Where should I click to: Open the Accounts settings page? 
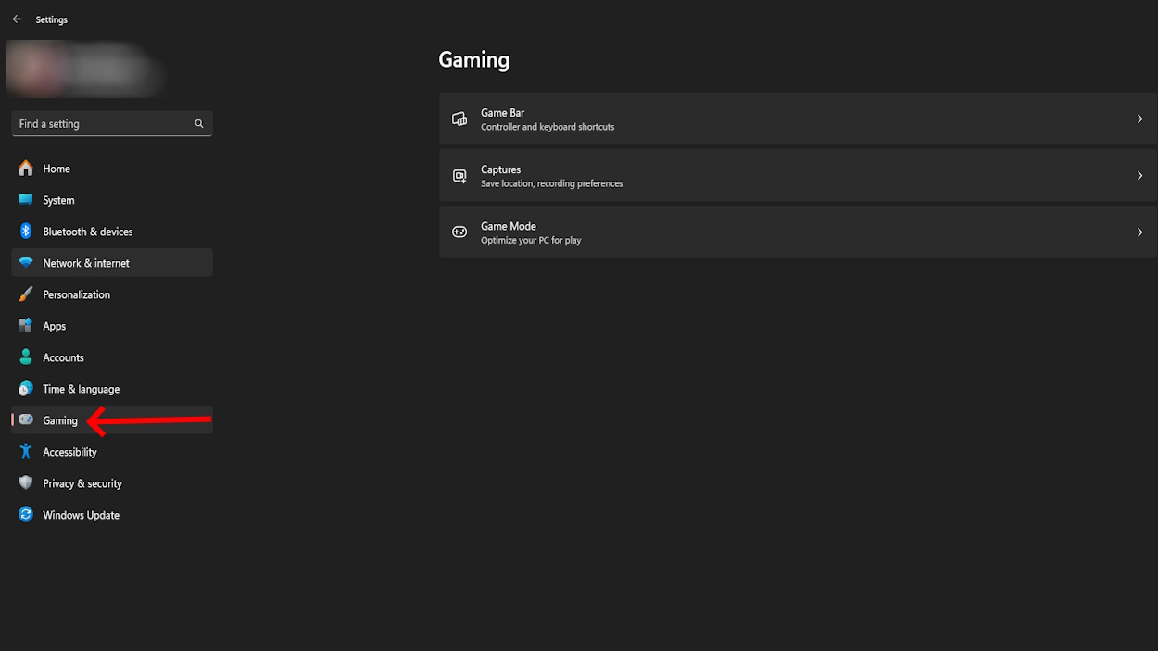point(63,357)
